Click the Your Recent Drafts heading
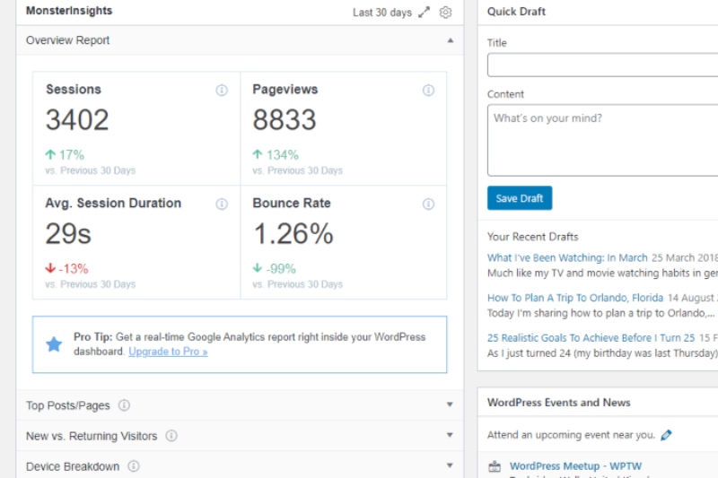Image resolution: width=718 pixels, height=478 pixels. [532, 237]
